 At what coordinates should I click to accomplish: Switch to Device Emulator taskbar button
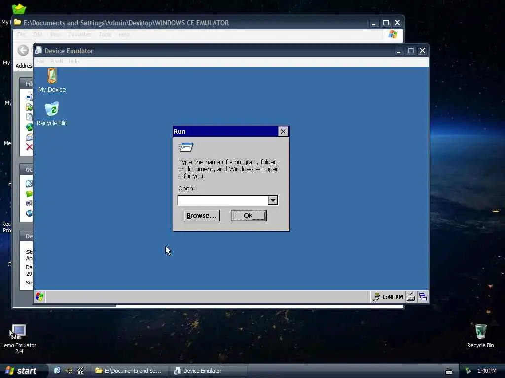[x=209, y=371]
